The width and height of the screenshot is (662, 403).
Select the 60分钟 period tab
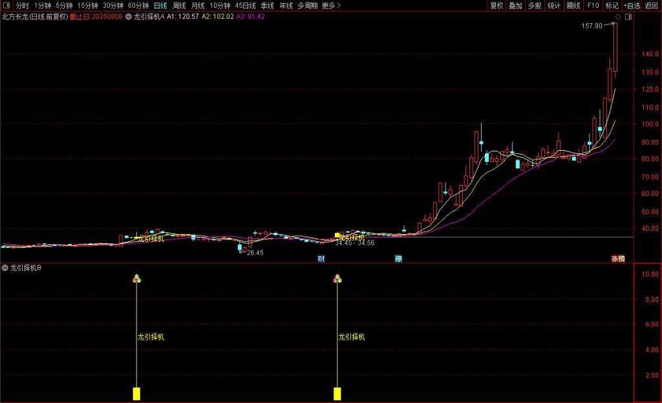pyautogui.click(x=138, y=5)
